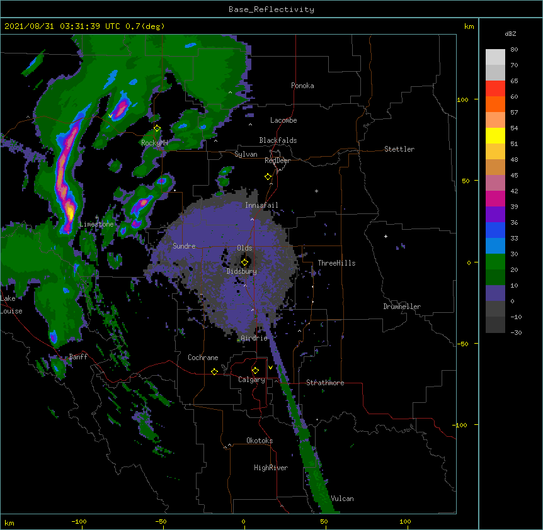
Task: Select the radar site diamond between Olds and Didsbury
Action: point(244,262)
